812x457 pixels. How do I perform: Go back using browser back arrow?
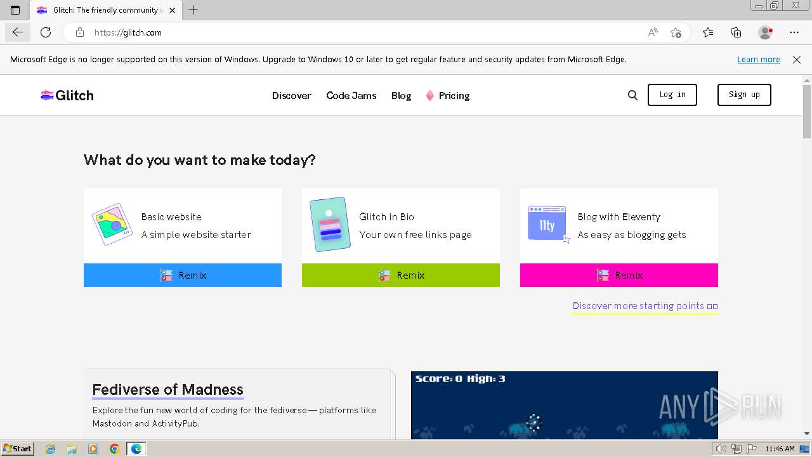point(17,32)
